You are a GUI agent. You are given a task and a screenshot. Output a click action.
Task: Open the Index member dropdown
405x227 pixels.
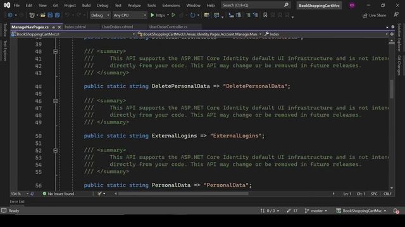(326, 34)
